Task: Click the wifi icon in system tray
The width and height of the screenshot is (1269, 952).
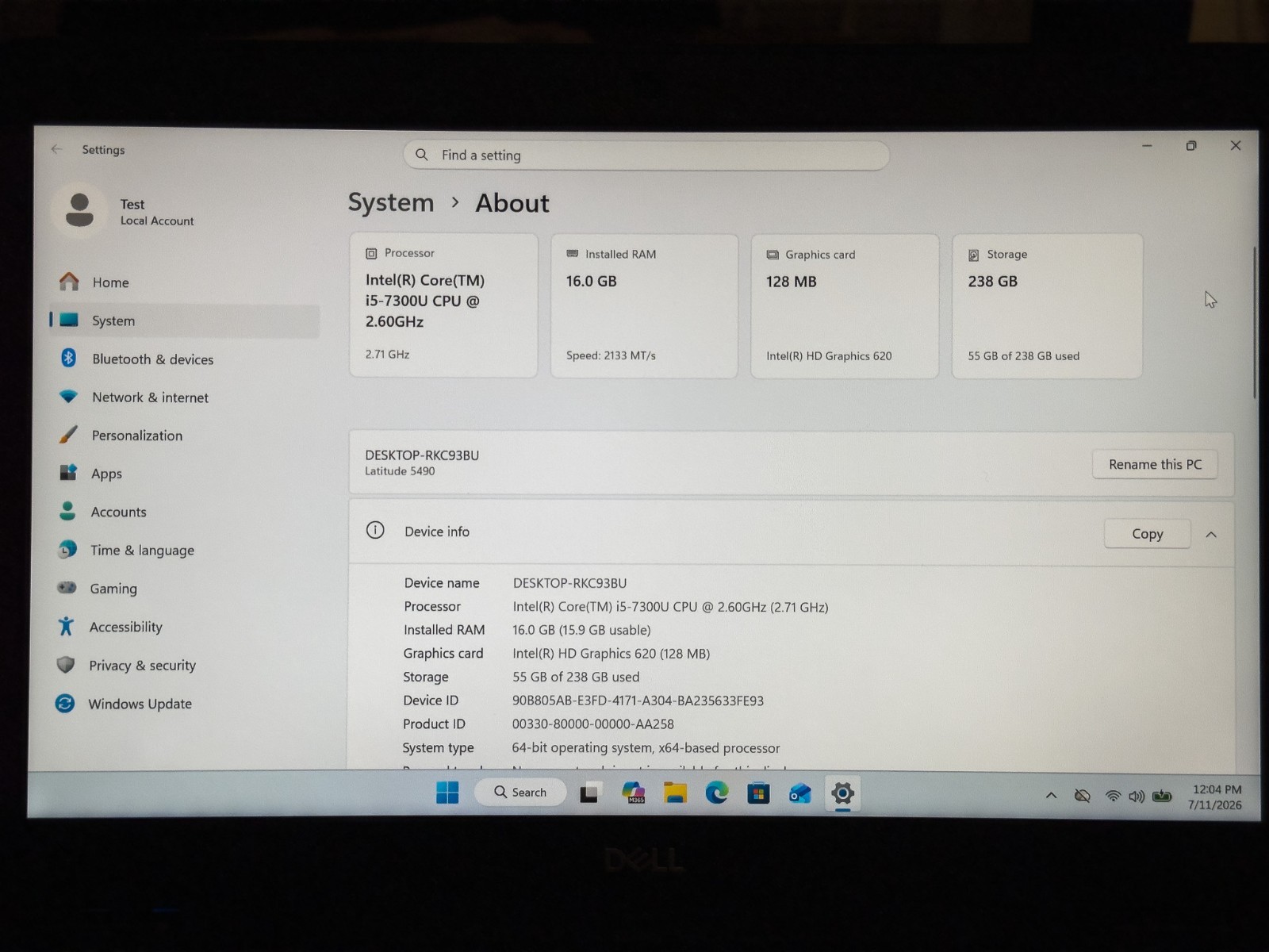Action: tap(1113, 796)
